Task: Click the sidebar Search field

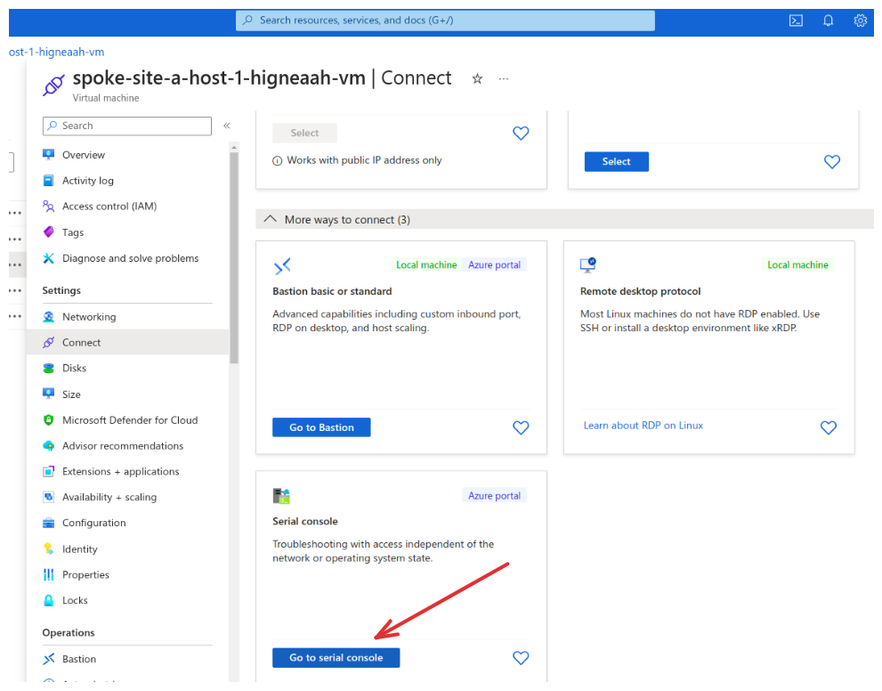Action: 127,126
